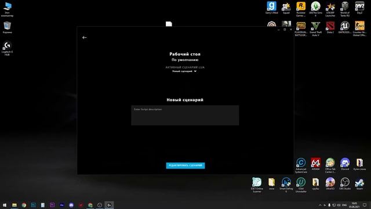This screenshot has width=371, height=209.
Task: Open IObit Uninstaller shortcut
Action: click(301, 185)
